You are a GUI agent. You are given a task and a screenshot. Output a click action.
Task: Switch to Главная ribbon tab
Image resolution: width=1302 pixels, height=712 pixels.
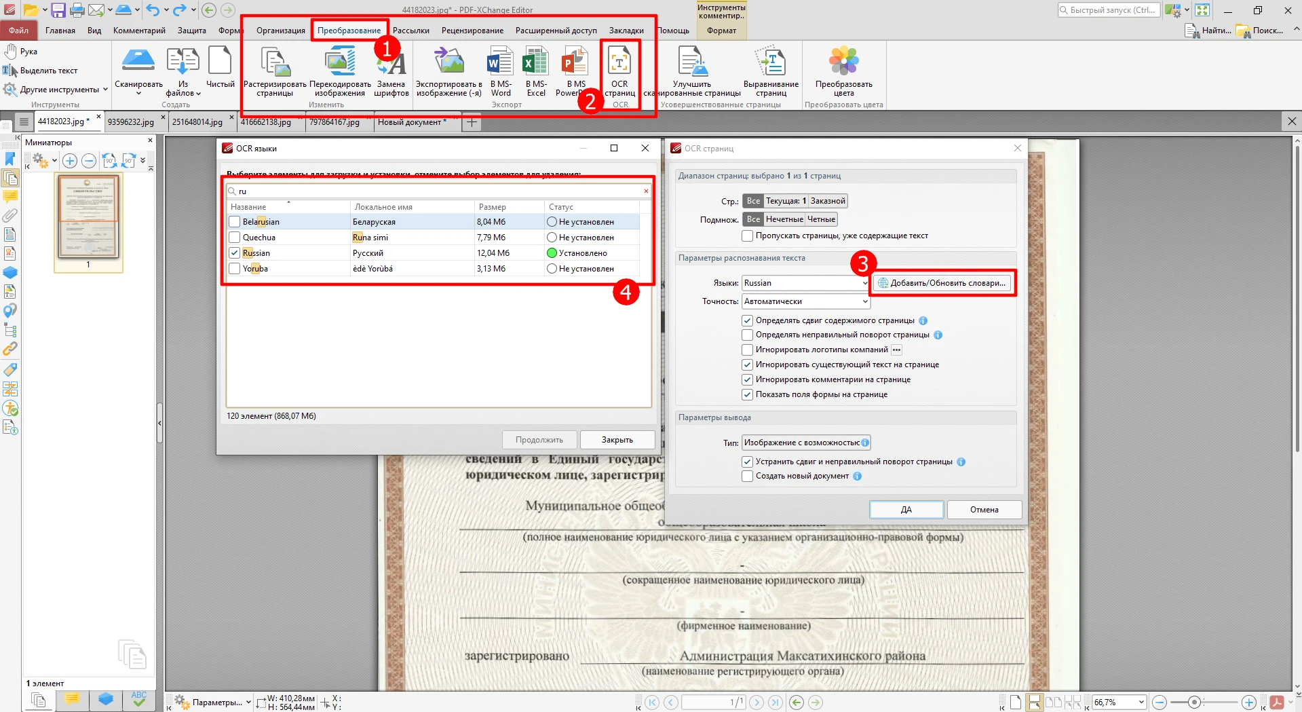[60, 31]
